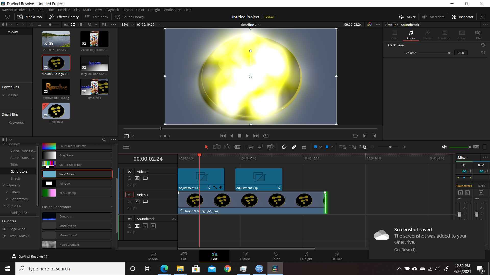Image resolution: width=490 pixels, height=275 pixels.
Task: Toggle the timeline snapping magnet icon
Action: tap(284, 147)
